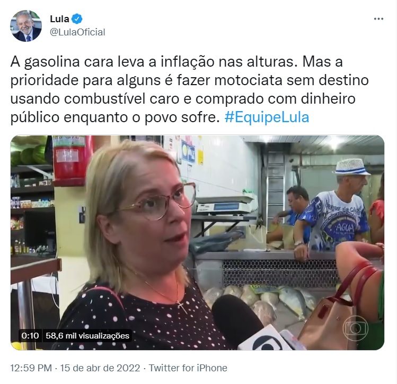Click the man's white striped hat
397x384 pixels.
(x=351, y=167)
